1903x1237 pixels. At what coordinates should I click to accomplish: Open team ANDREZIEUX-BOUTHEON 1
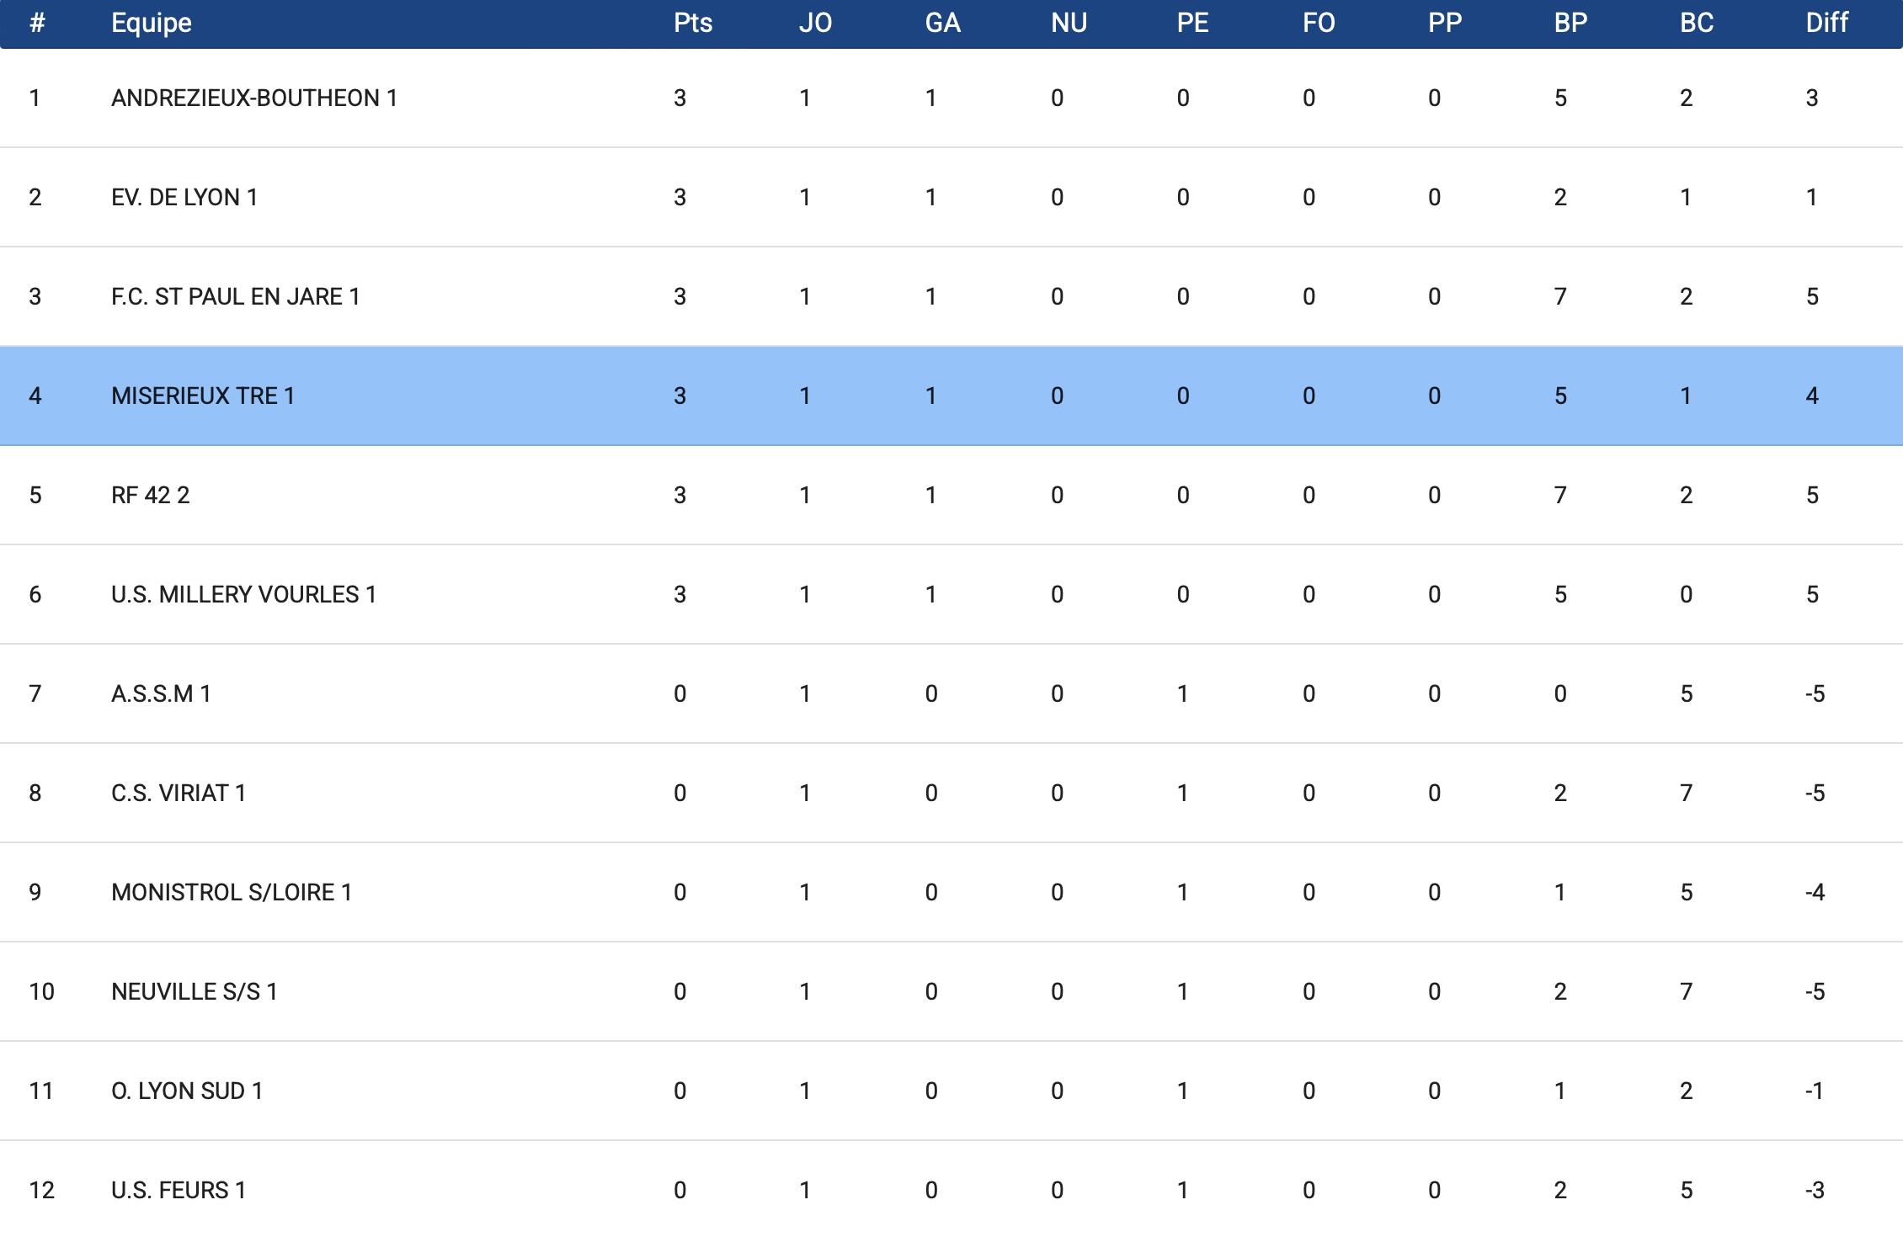point(254,98)
